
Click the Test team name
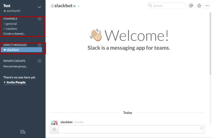point(7,6)
